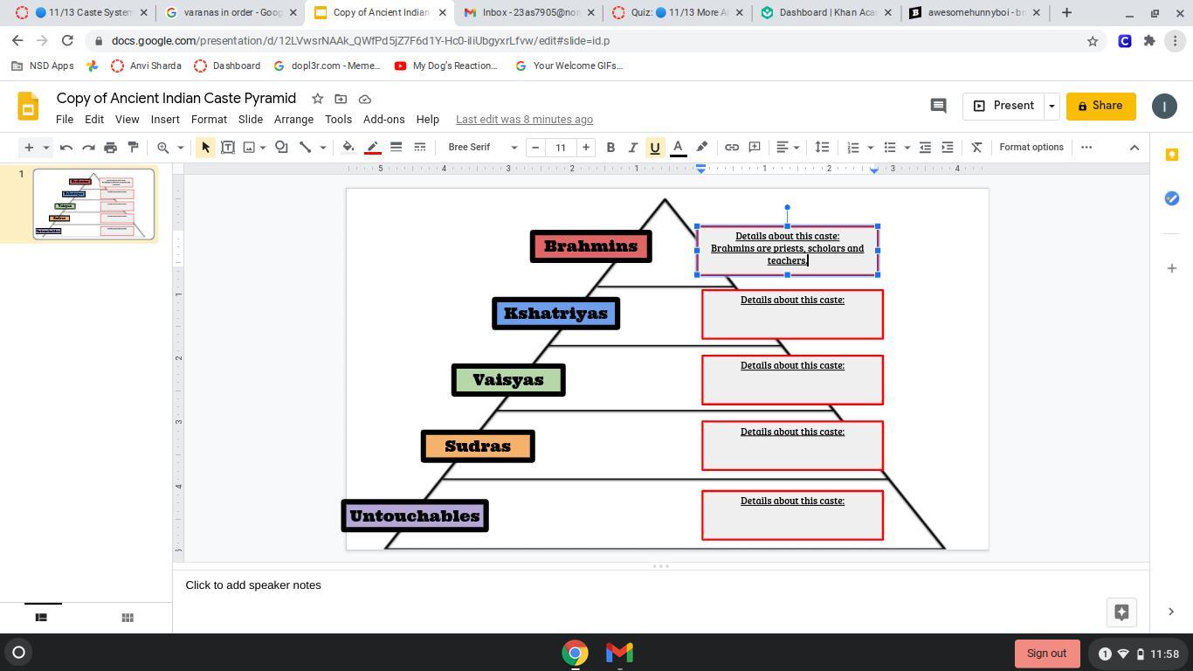Viewport: 1193px width, 671px height.
Task: Open the 'Last edit was 8 minutes ago' link
Action: 524,120
